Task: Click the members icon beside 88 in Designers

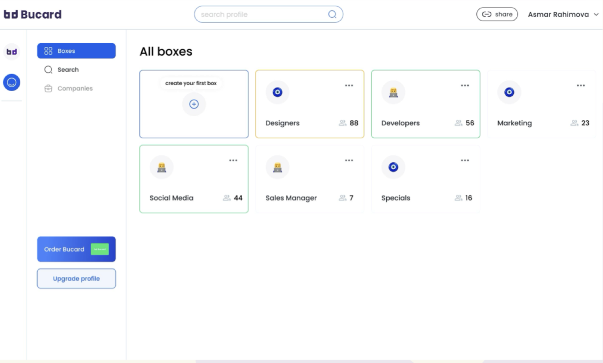Action: [342, 123]
